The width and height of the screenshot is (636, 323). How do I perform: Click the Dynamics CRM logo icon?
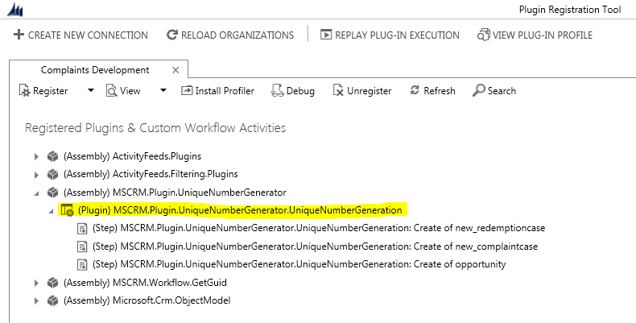click(15, 9)
